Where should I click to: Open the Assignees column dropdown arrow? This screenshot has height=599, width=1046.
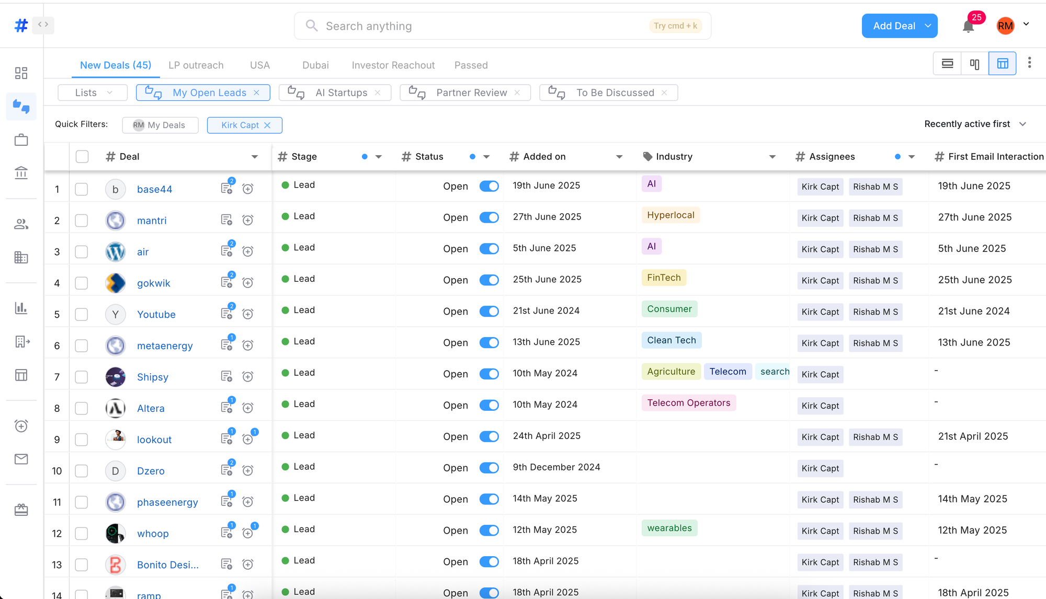(912, 157)
